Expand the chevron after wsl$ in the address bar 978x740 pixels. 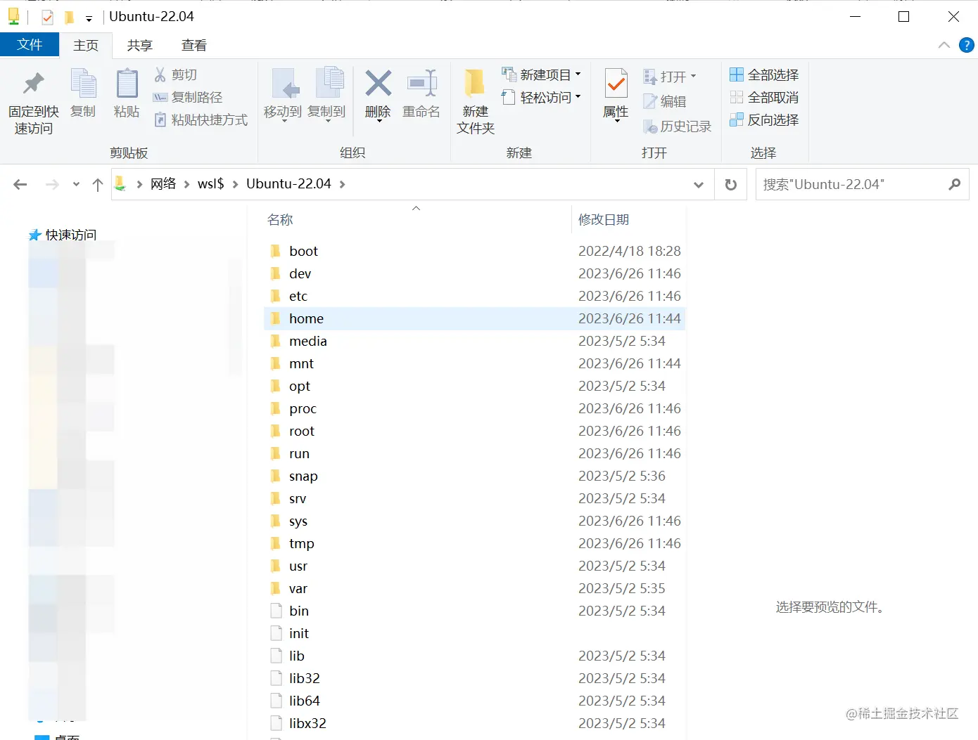(x=235, y=184)
